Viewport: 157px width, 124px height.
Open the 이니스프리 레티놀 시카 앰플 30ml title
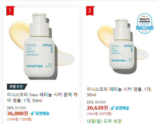point(119,92)
